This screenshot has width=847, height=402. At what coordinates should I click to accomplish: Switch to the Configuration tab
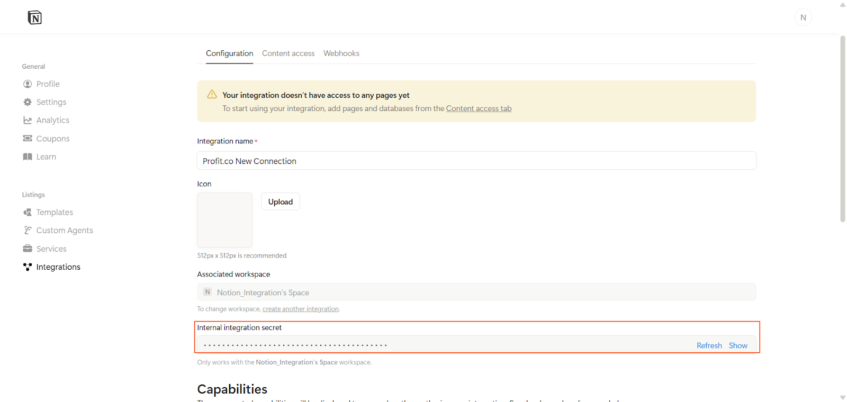tap(229, 53)
